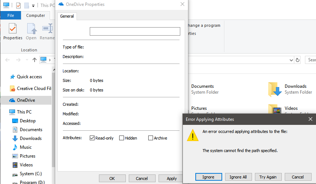Click the Explorer search box
The image size is (316, 184).
pyautogui.click(x=310, y=60)
